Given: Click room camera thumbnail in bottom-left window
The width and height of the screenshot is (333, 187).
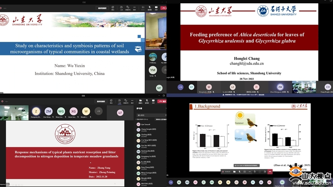Looking at the screenshot, I should click(14, 113).
